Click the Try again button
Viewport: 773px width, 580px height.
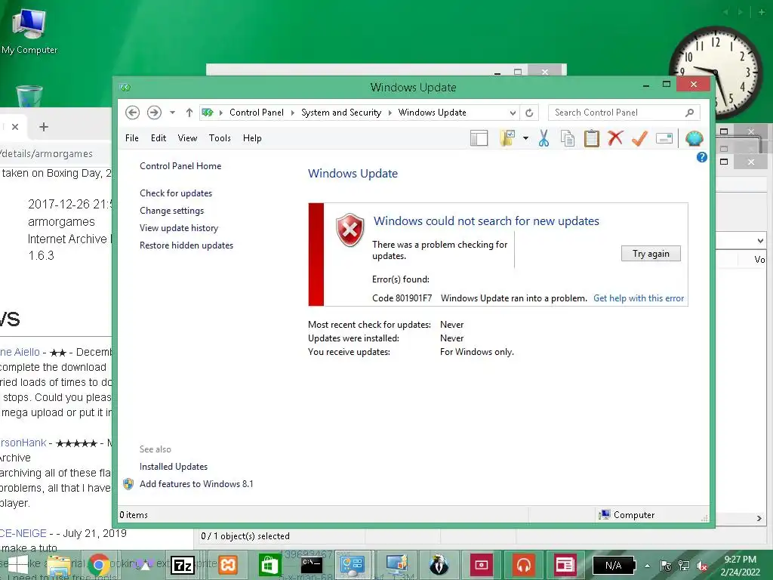651,254
